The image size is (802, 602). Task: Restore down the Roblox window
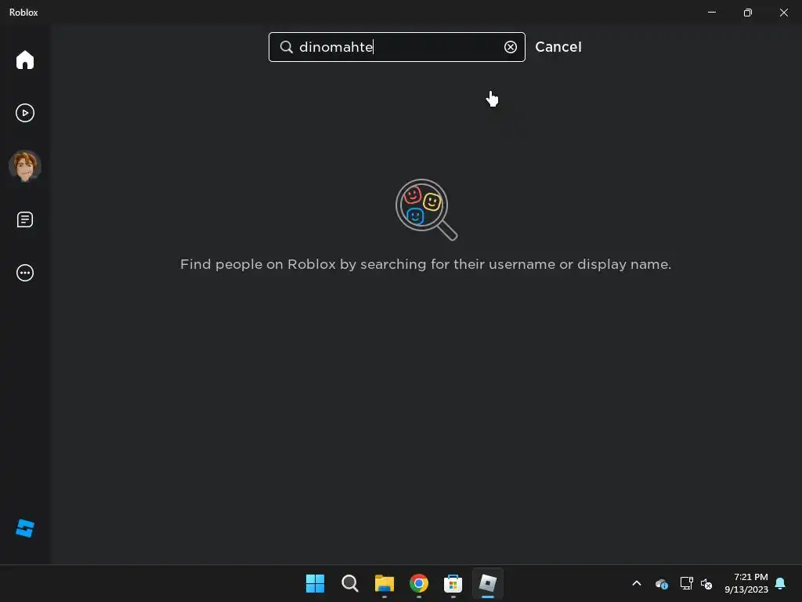pos(748,13)
